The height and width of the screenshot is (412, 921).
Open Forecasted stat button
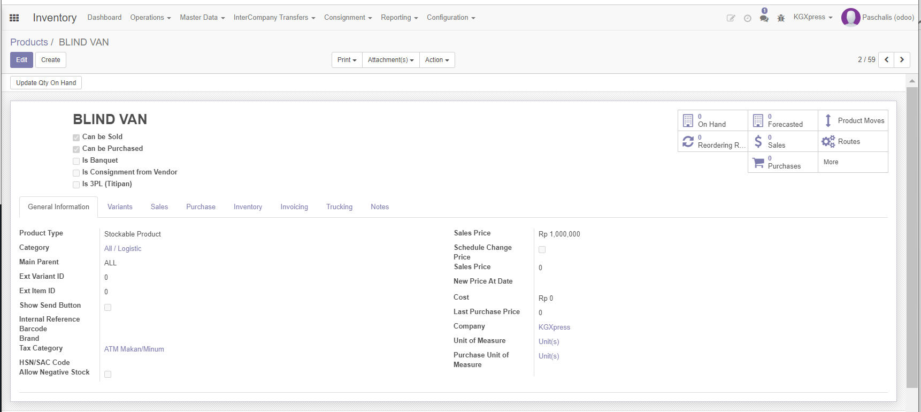point(783,120)
